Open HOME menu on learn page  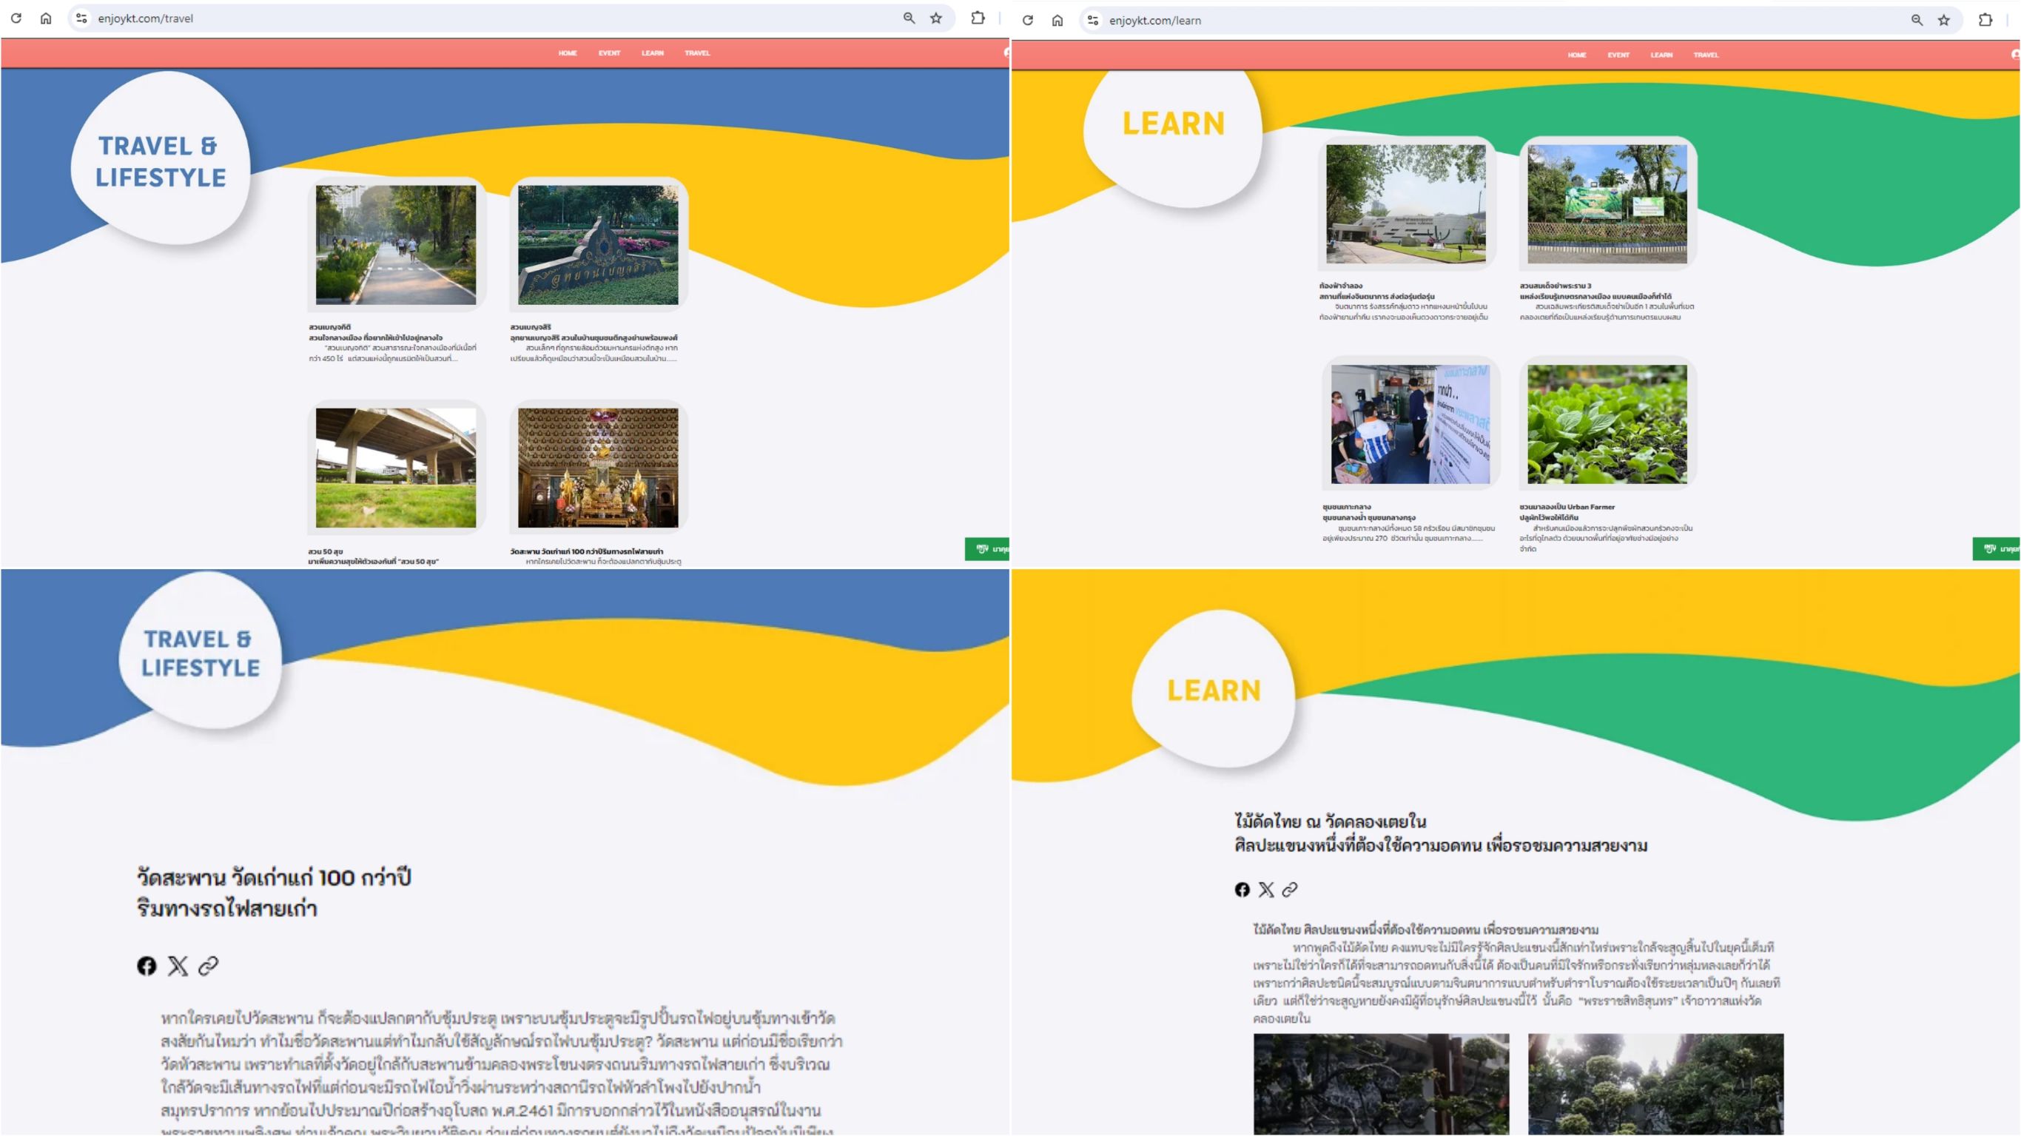(x=1577, y=55)
